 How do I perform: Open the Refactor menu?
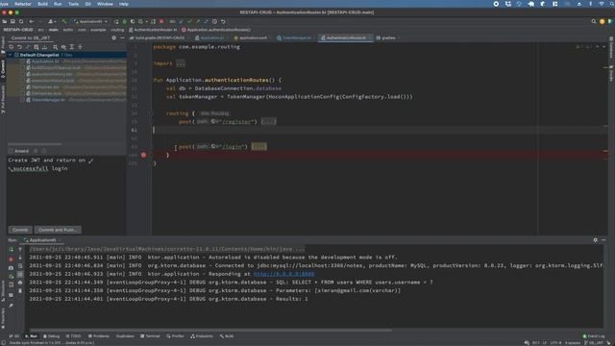[23, 4]
